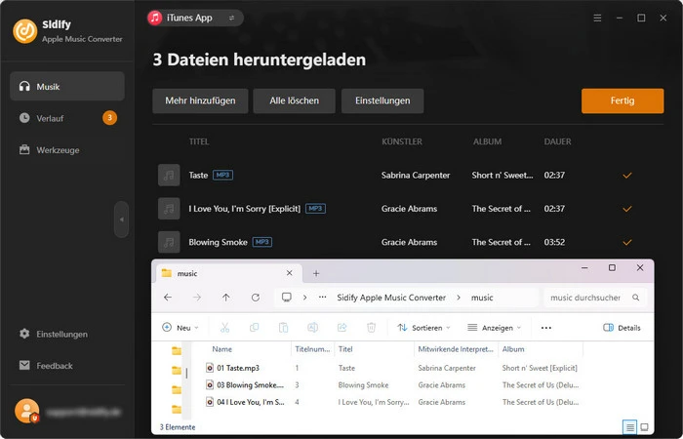Close the music tab in Explorer
The height and width of the screenshot is (439, 683).
289,273
